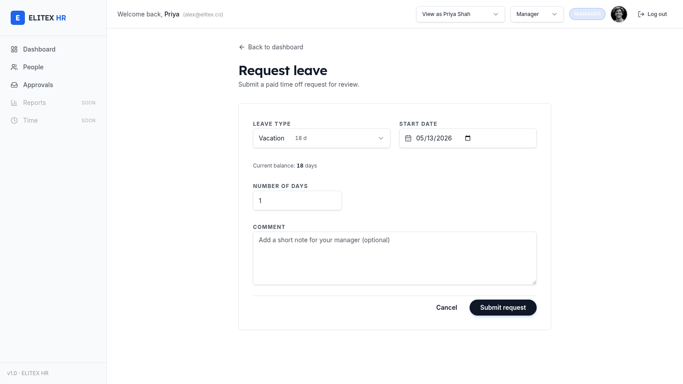Click the chevron in the Manager dropdown

[x=554, y=14]
